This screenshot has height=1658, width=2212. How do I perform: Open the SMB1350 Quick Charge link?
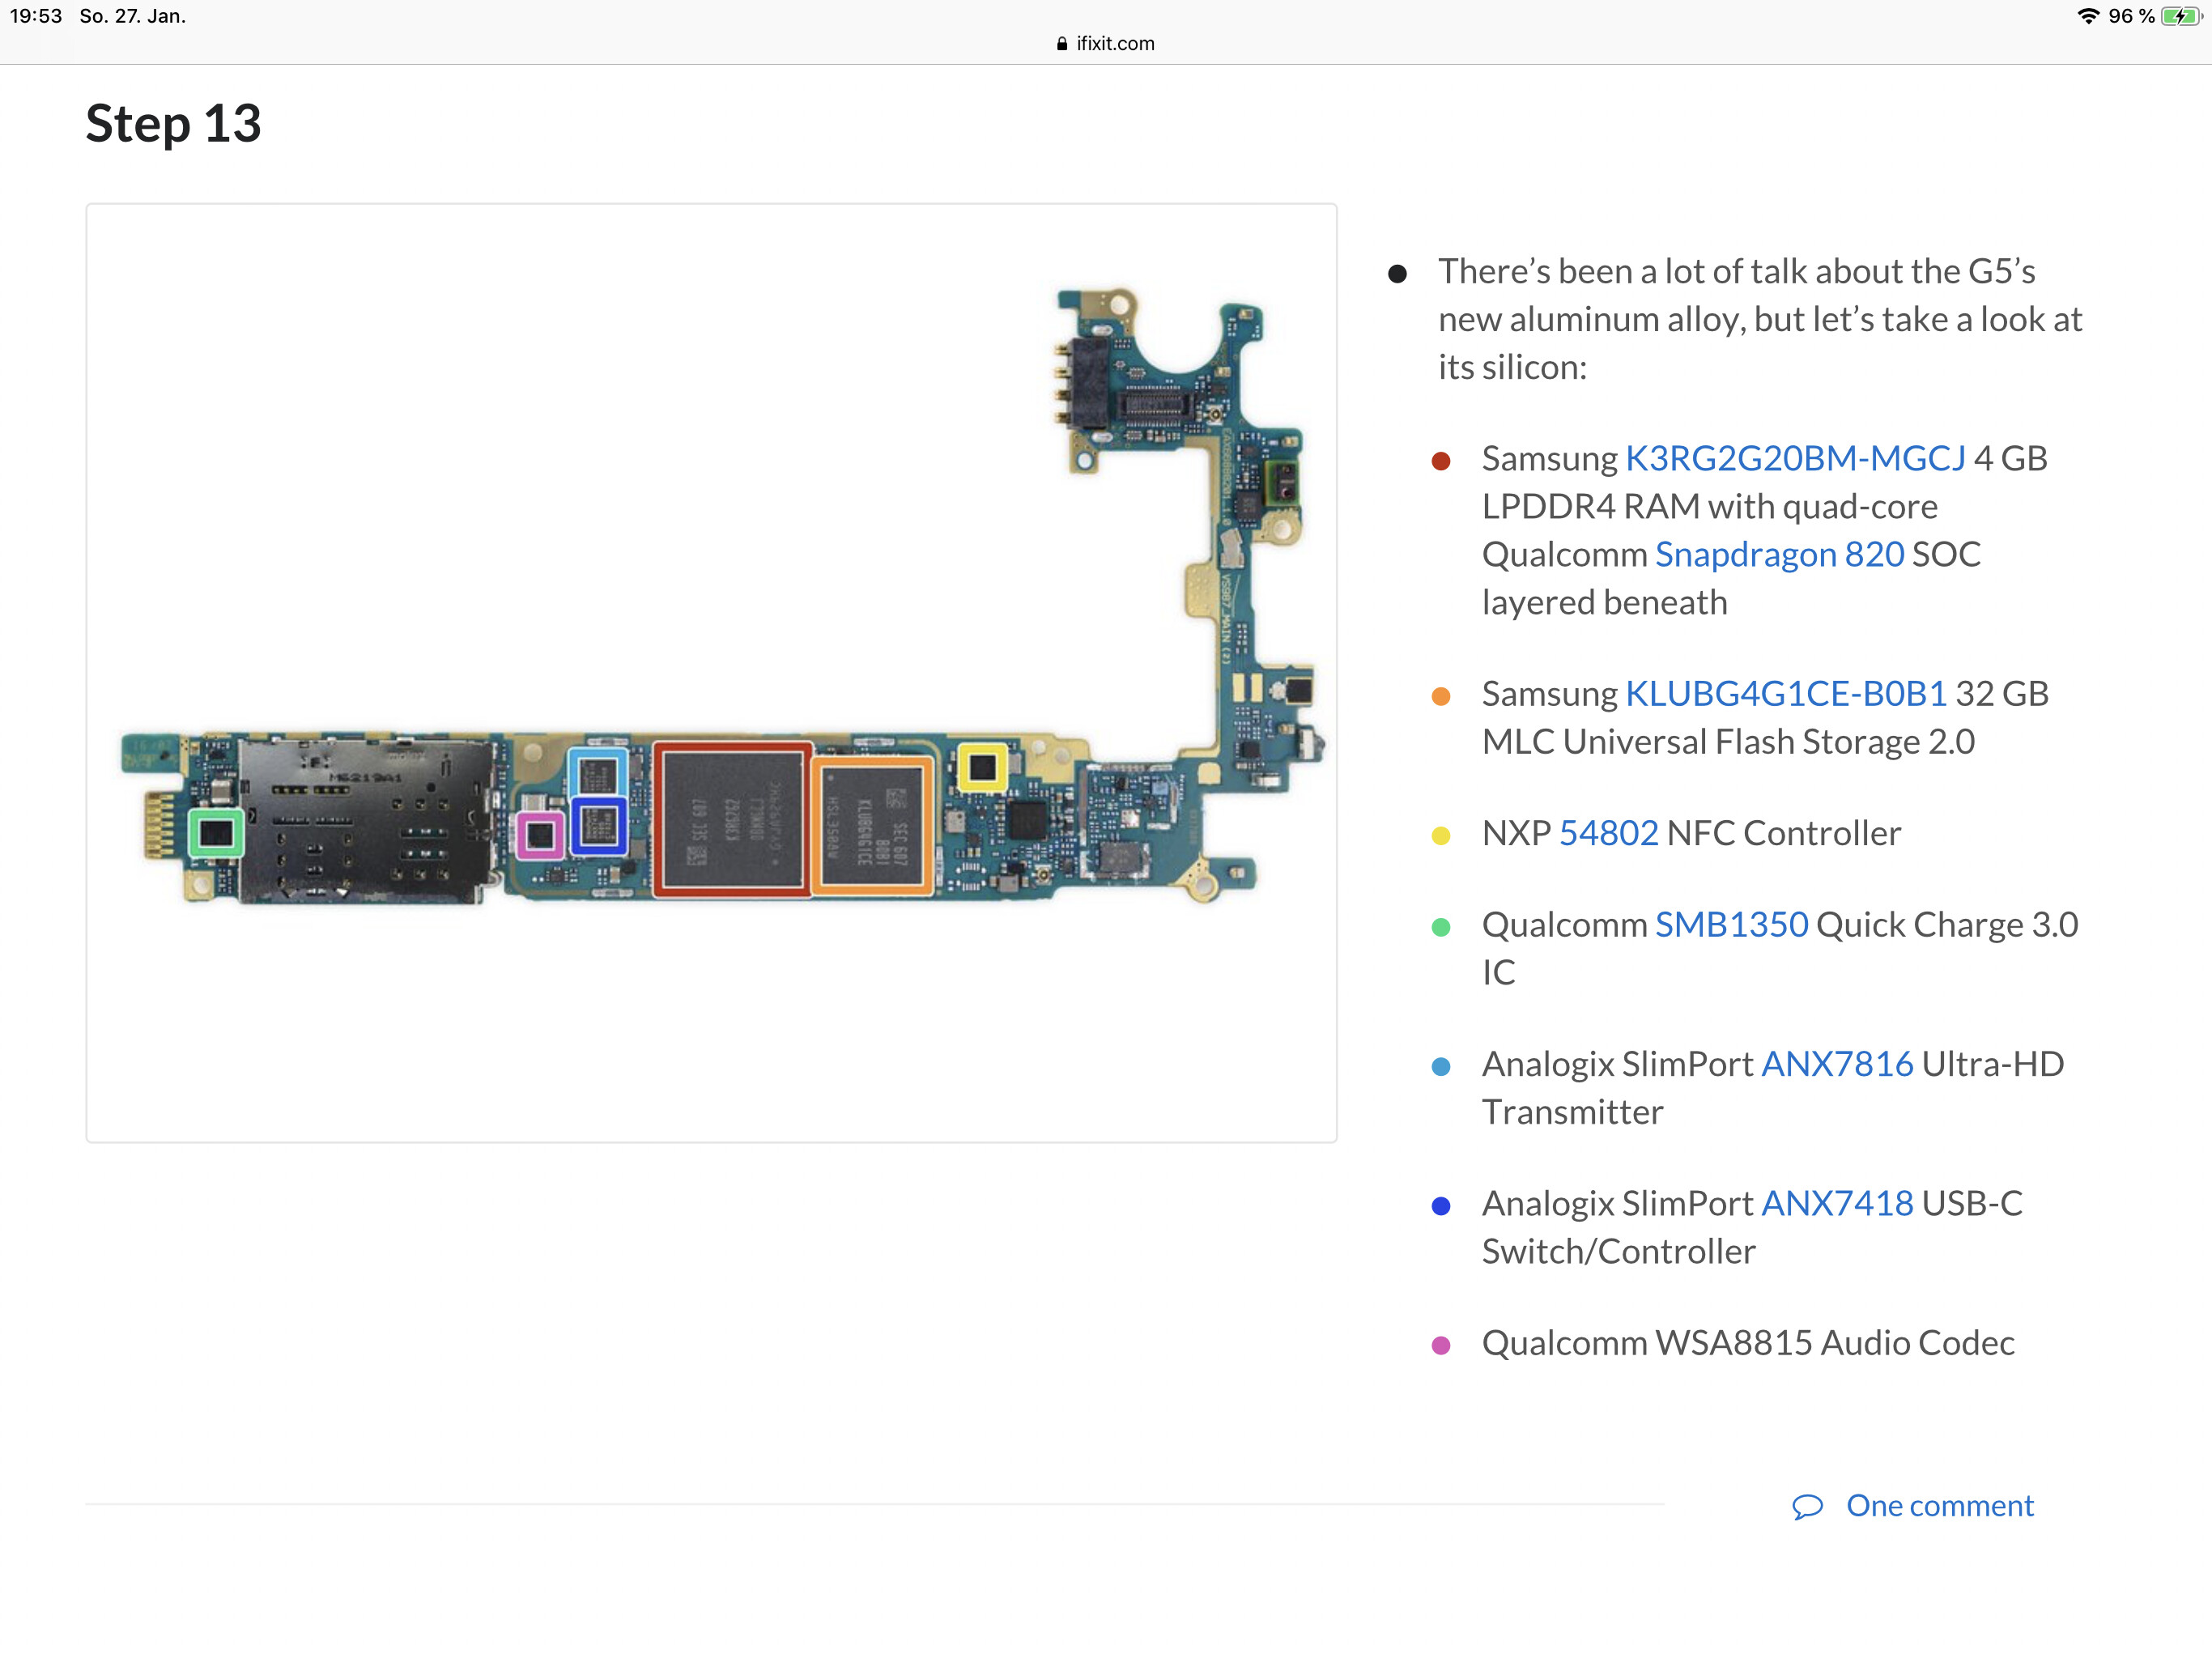click(x=1731, y=924)
